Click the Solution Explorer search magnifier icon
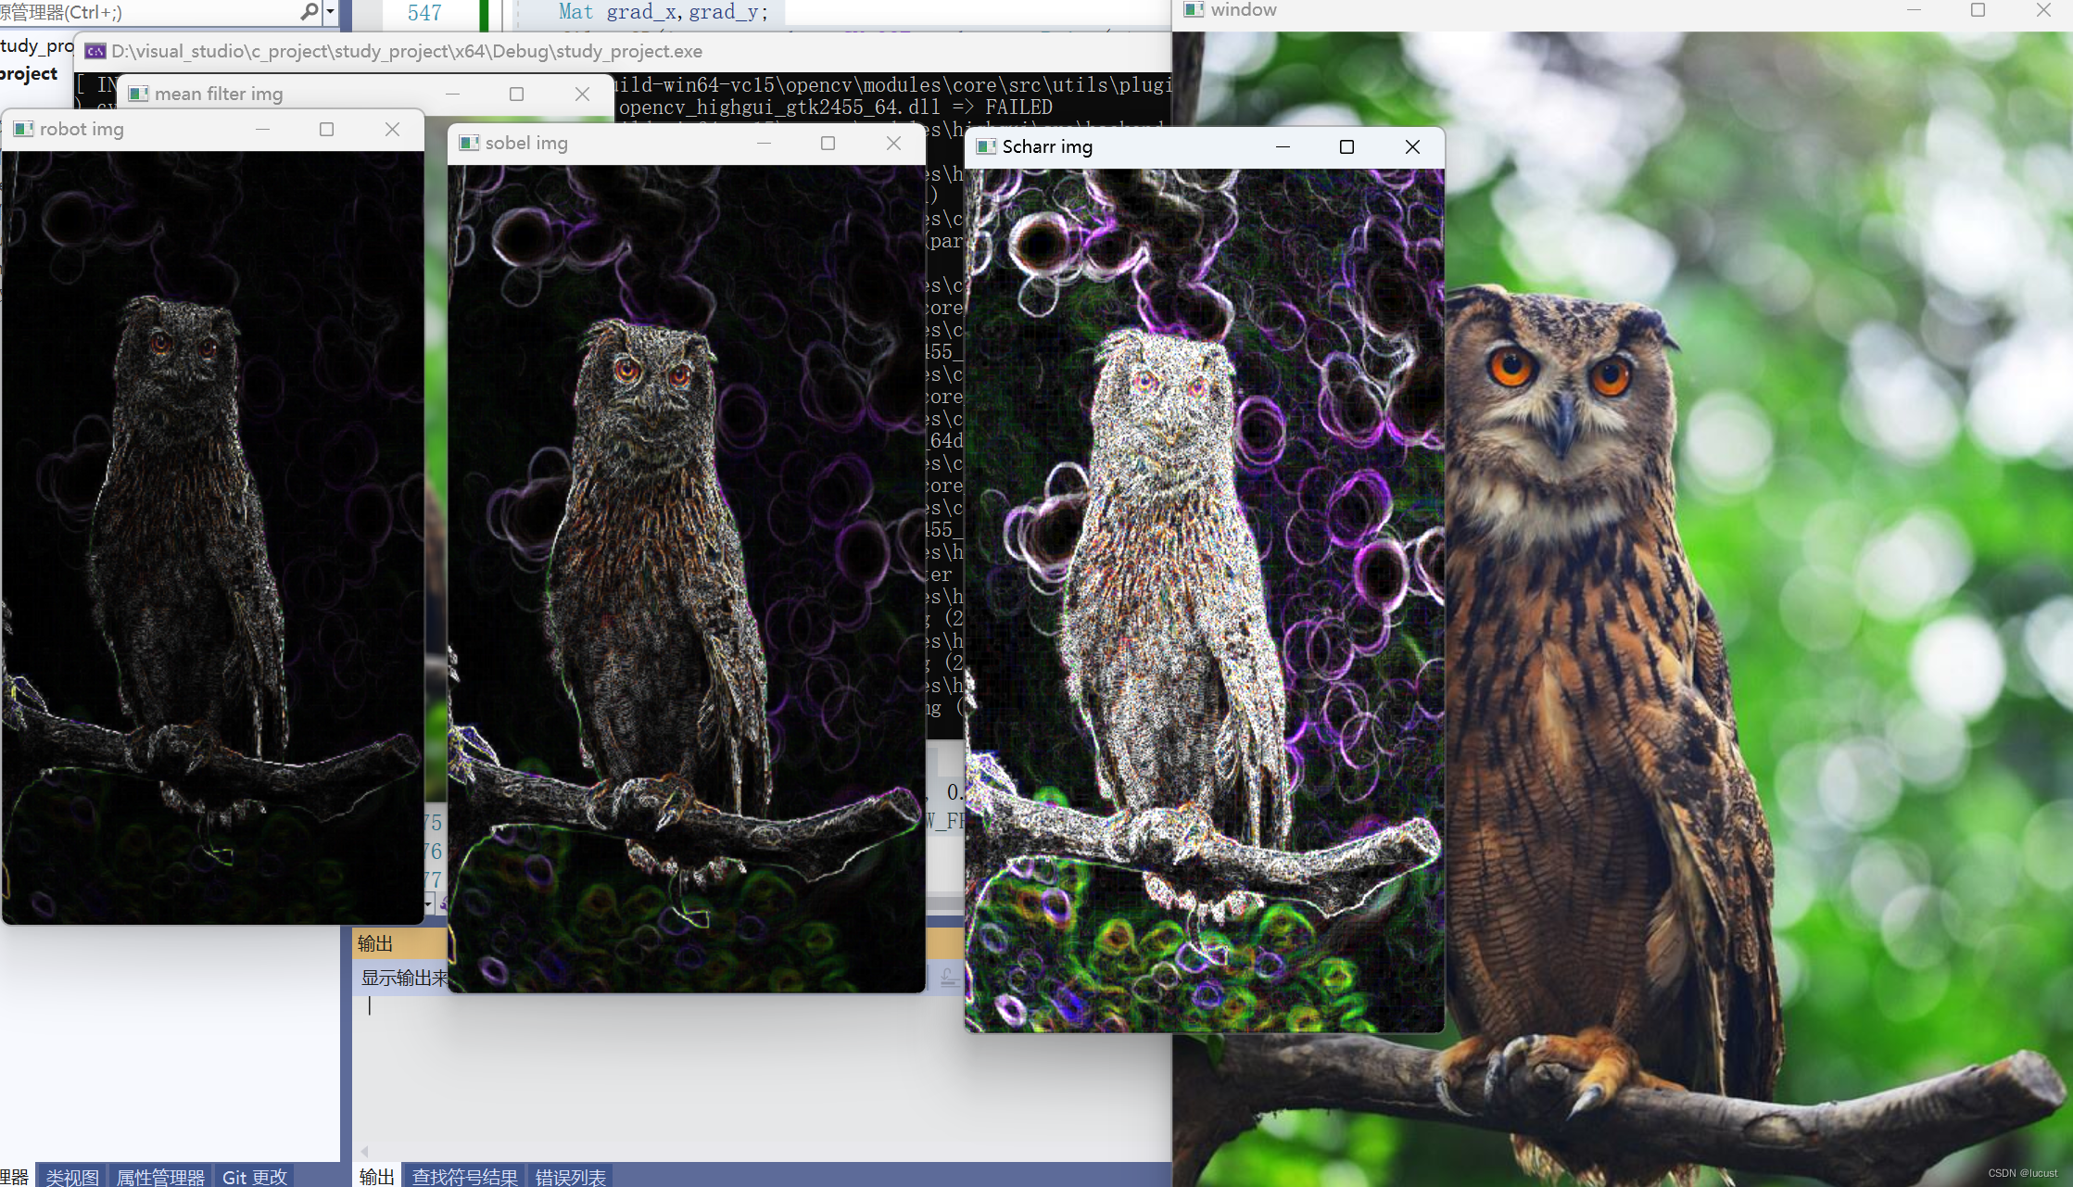Screen dimensions: 2073x1187 (309, 12)
